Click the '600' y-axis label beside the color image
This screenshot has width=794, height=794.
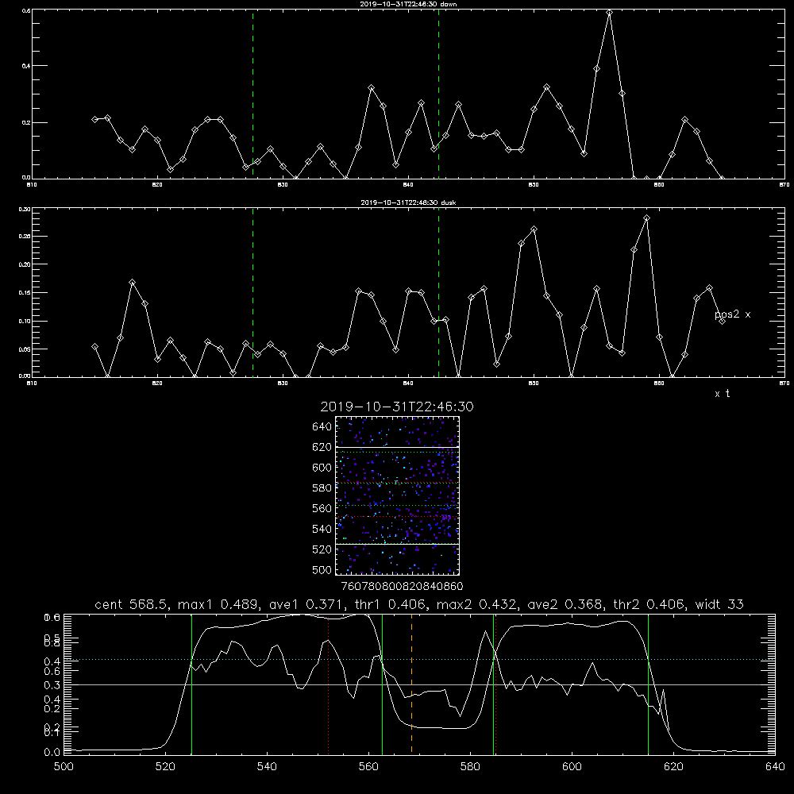322,468
